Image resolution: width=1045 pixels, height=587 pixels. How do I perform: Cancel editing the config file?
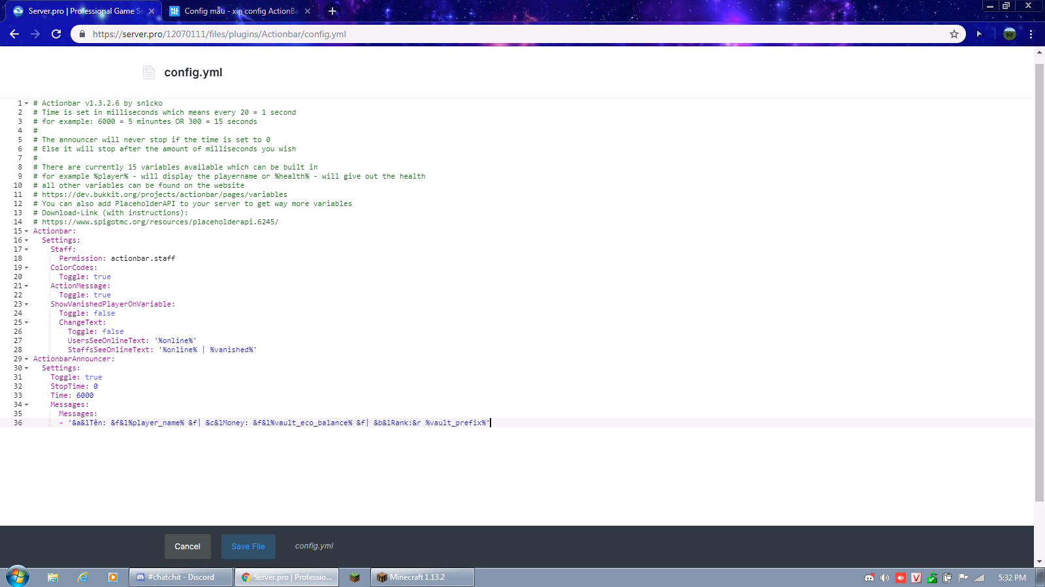187,547
